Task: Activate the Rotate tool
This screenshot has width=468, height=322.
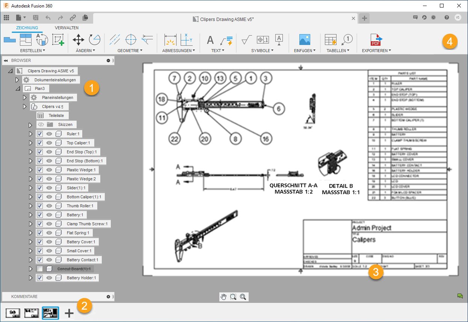Action: point(94,39)
